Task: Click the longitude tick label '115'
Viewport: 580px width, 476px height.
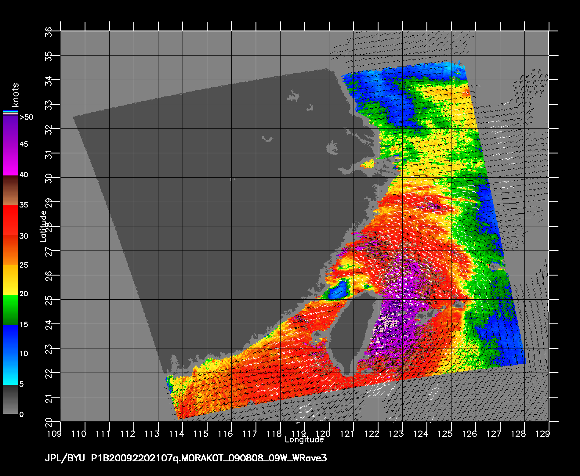Action: (x=201, y=434)
